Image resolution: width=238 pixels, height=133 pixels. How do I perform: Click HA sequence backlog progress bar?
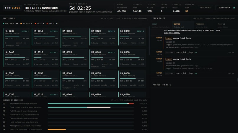pyautogui.click(x=91, y=107)
